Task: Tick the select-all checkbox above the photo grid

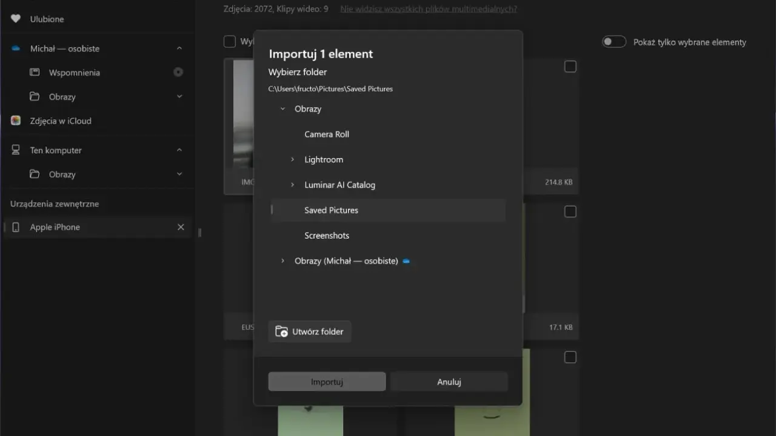Action: point(230,41)
